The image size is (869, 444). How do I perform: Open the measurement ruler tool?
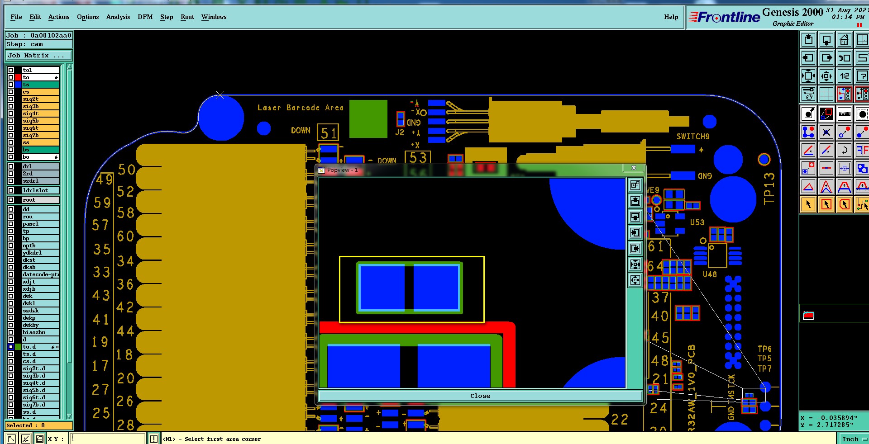pos(845,114)
